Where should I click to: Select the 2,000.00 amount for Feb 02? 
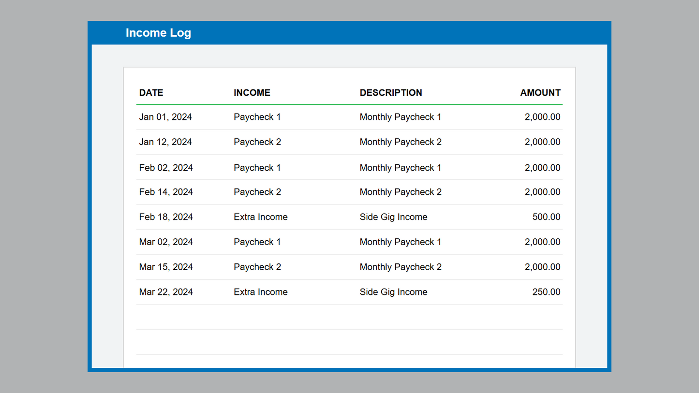tap(543, 168)
